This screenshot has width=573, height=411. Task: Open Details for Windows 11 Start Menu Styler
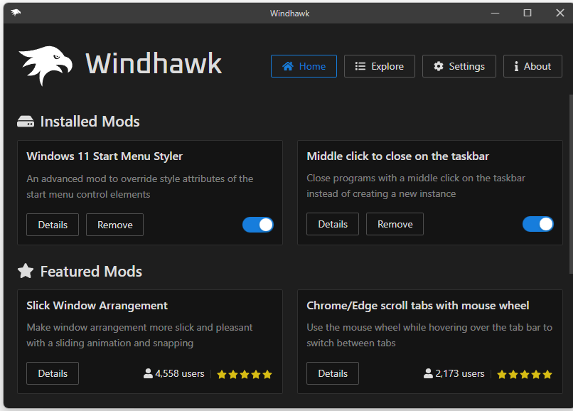tap(53, 225)
